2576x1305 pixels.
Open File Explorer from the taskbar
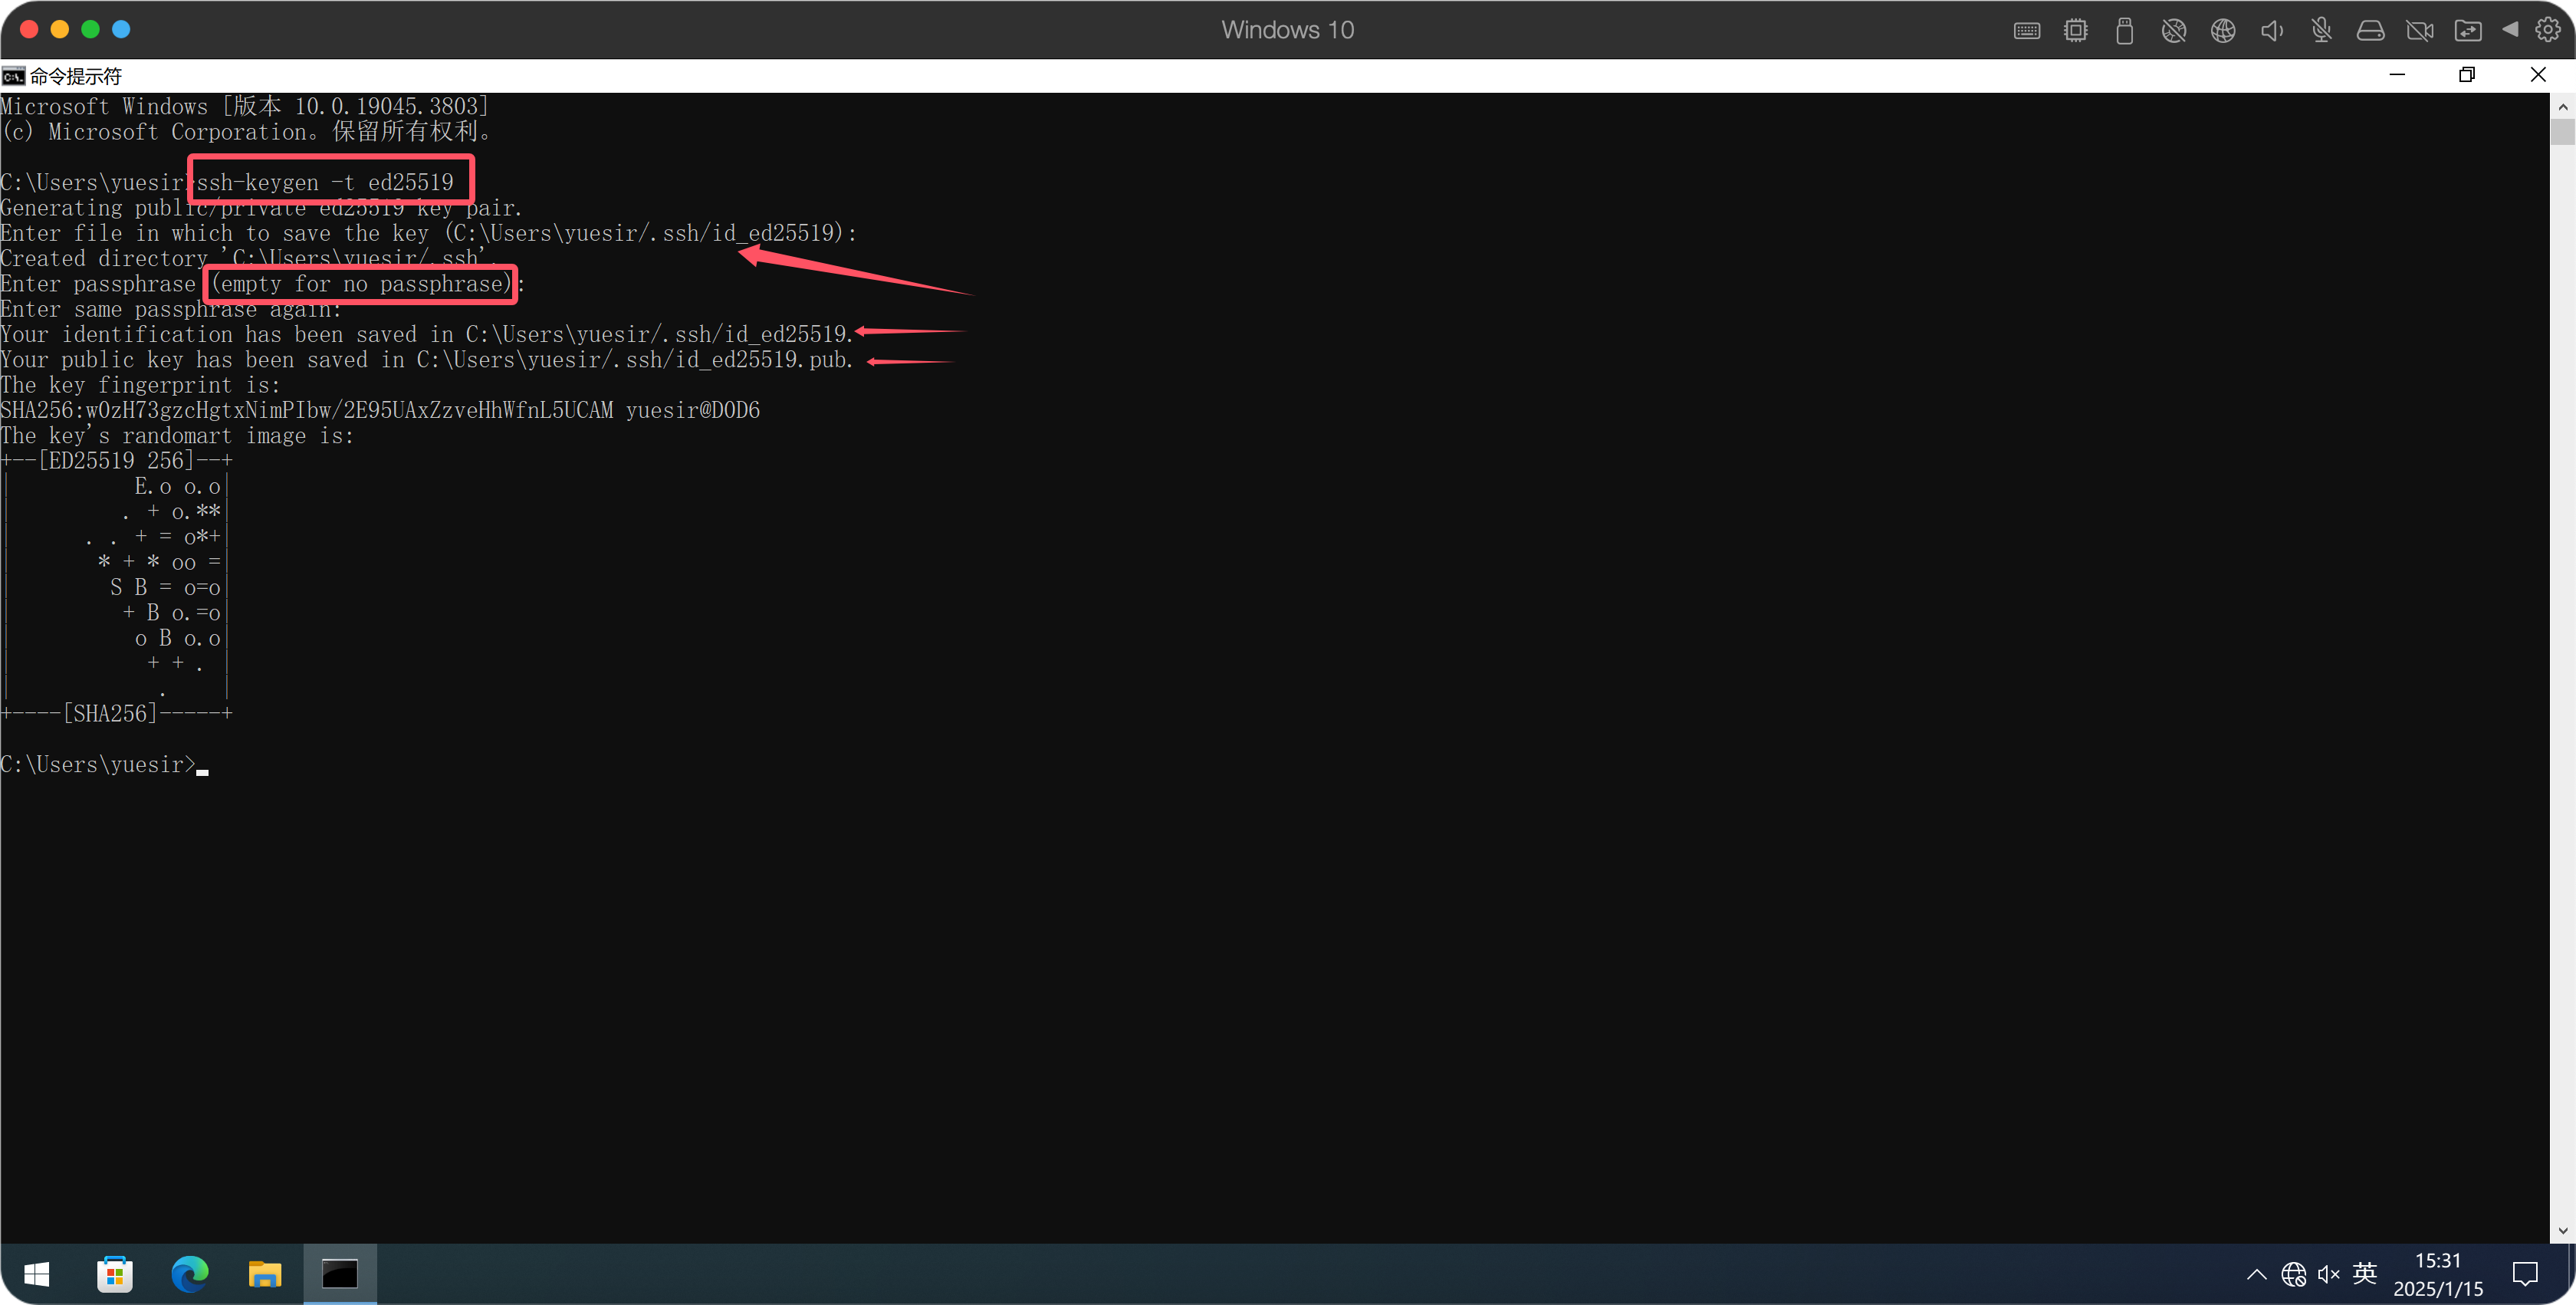265,1274
